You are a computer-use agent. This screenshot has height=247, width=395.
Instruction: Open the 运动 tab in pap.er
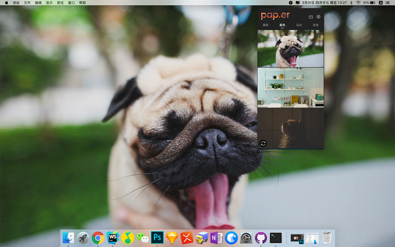point(299,25)
